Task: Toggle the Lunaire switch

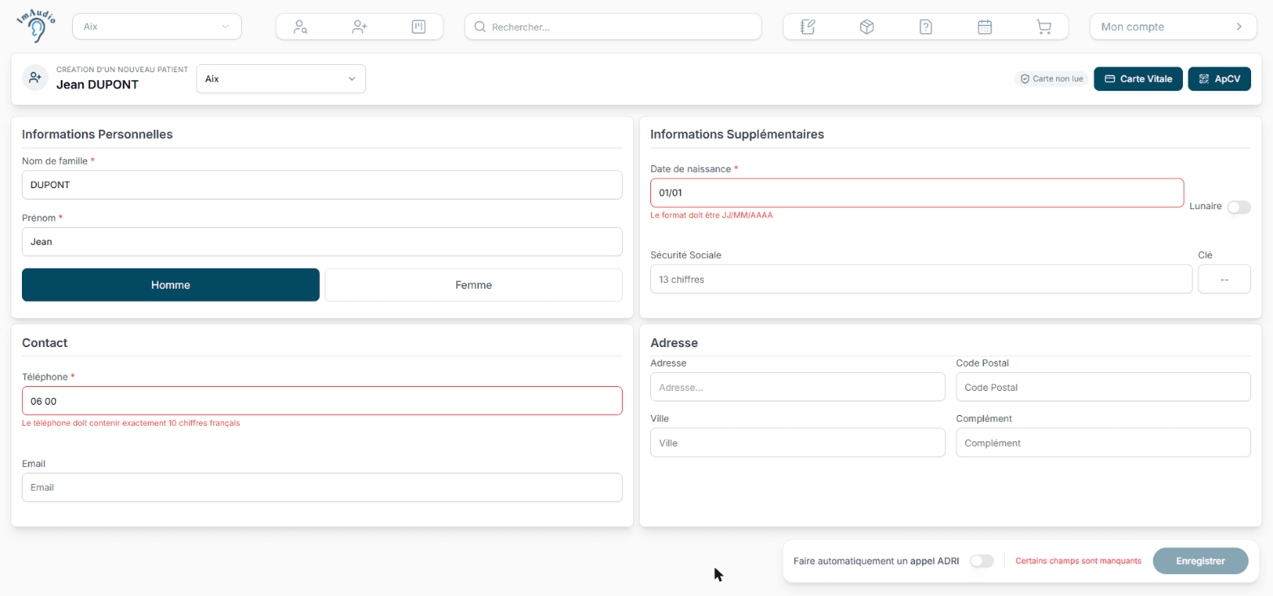Action: pyautogui.click(x=1239, y=207)
